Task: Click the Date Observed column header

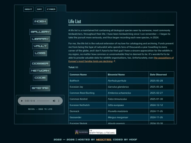Action: (161, 75)
